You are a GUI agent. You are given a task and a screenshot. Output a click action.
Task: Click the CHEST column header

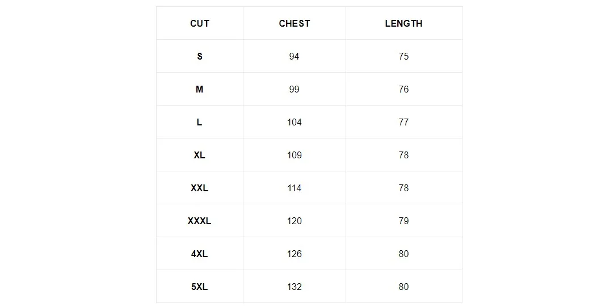tap(294, 23)
